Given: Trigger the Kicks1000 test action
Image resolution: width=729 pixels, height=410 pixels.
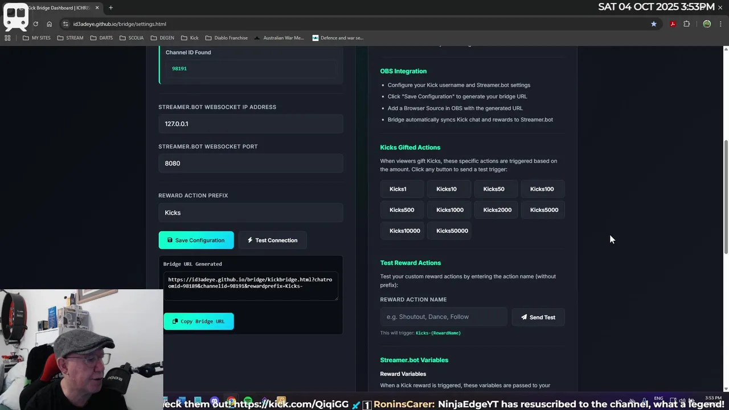Looking at the screenshot, I should (450, 210).
